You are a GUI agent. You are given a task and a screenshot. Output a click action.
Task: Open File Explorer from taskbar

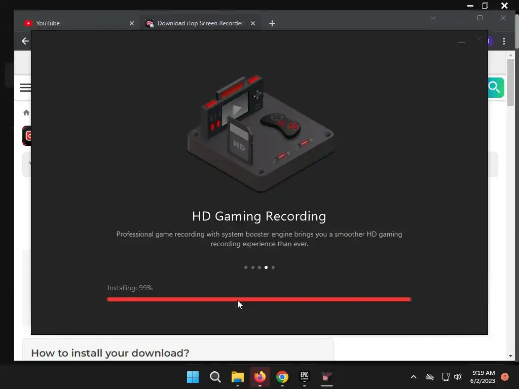(x=237, y=377)
